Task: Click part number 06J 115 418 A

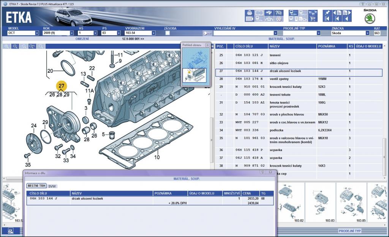Action: point(249,158)
